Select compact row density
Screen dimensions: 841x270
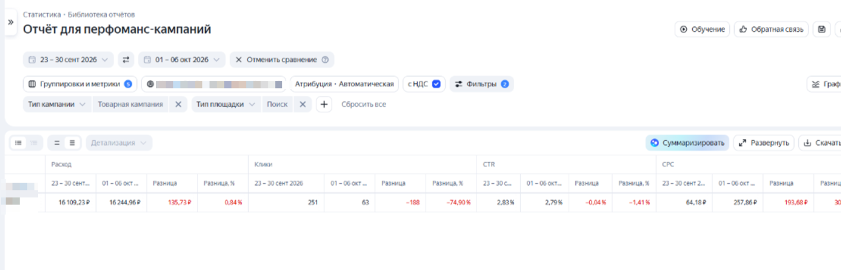point(57,143)
